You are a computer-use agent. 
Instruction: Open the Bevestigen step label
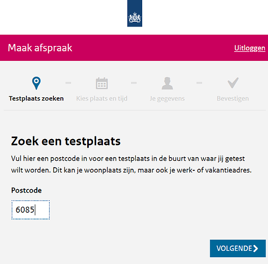point(233,98)
